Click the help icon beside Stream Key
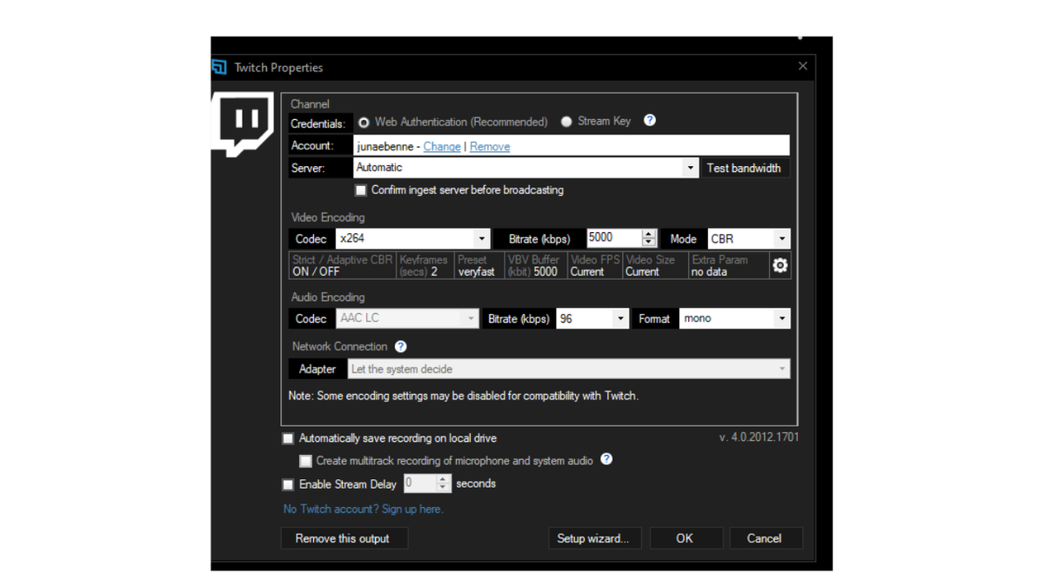Image resolution: width=1044 pixels, height=587 pixels. [x=649, y=121]
